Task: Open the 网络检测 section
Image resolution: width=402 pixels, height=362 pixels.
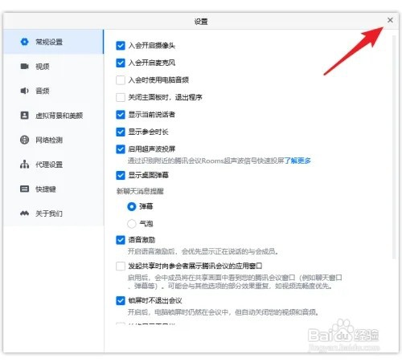Action: [53, 140]
